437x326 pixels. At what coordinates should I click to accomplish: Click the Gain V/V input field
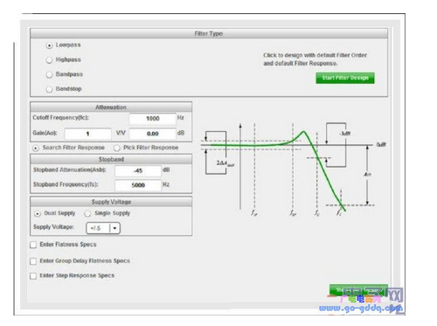(87, 134)
